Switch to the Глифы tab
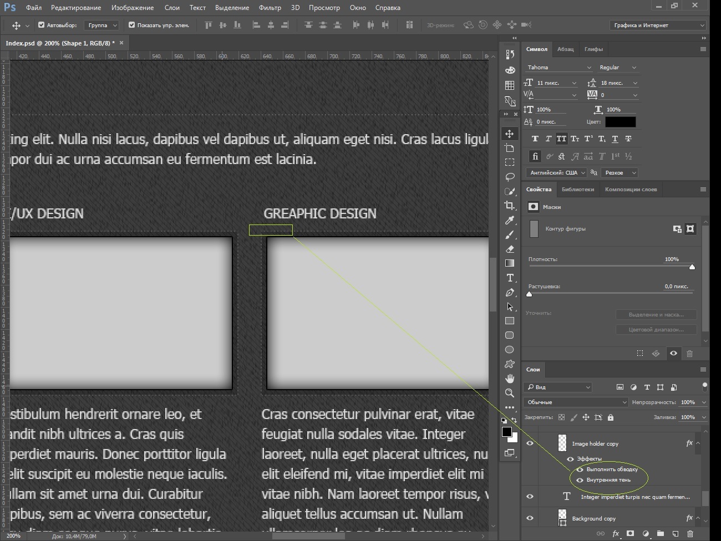Image resolution: width=721 pixels, height=541 pixels. [593, 49]
